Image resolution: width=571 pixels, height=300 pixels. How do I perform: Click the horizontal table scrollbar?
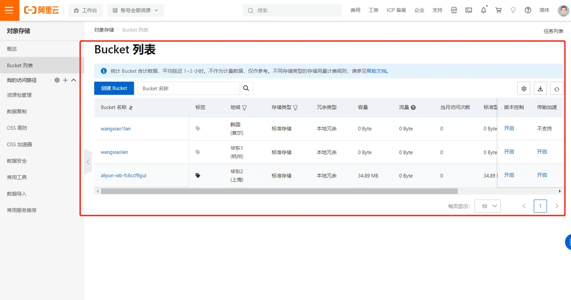[279, 191]
